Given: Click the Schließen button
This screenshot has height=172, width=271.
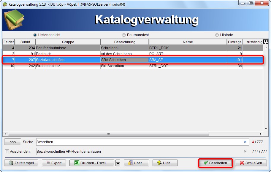Looking at the screenshot, I should [251, 163].
